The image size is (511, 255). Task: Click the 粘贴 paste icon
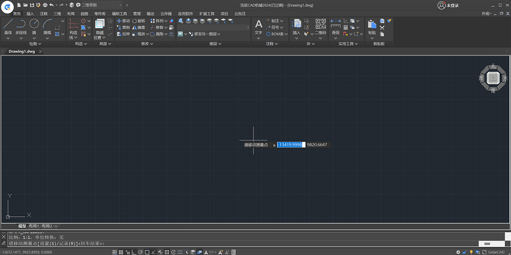[372, 25]
